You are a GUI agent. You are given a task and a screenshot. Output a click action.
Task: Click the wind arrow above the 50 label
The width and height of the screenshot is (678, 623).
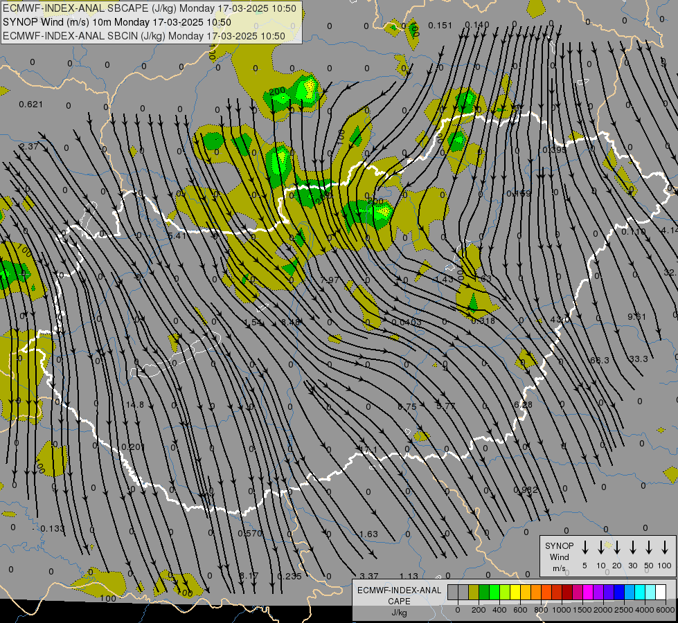[x=649, y=548]
